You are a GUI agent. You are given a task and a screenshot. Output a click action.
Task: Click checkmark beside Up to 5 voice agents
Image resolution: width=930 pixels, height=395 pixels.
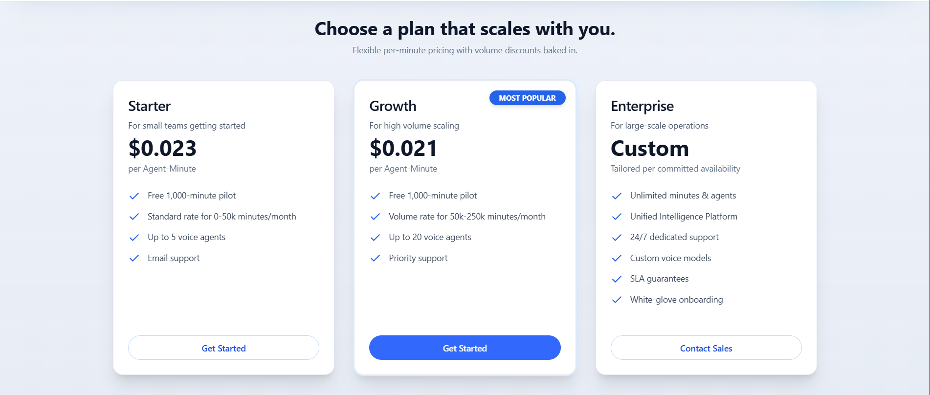click(134, 238)
